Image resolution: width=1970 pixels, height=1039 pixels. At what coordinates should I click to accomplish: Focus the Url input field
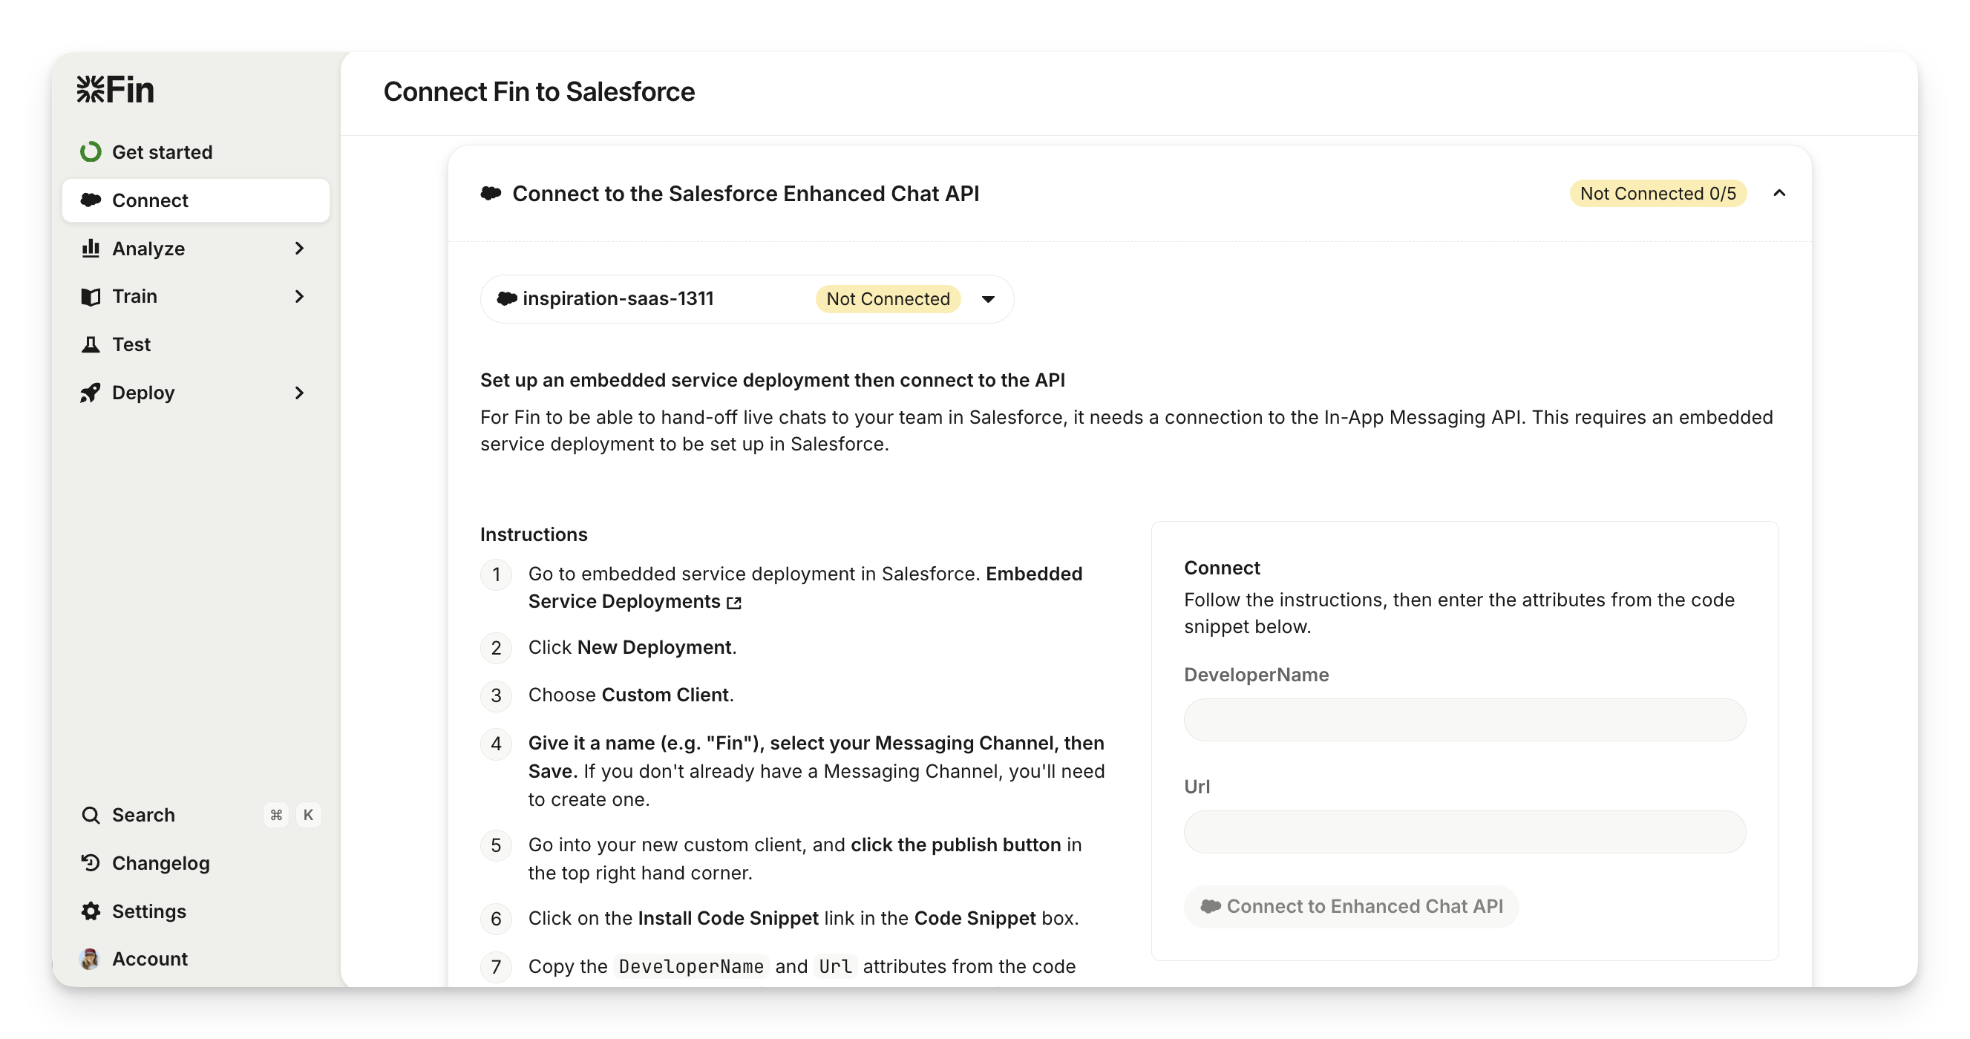1464,832
